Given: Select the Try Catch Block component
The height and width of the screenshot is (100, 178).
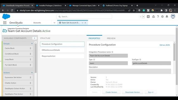Looking at the screenshot, I should pyautogui.click(x=18, y=65).
